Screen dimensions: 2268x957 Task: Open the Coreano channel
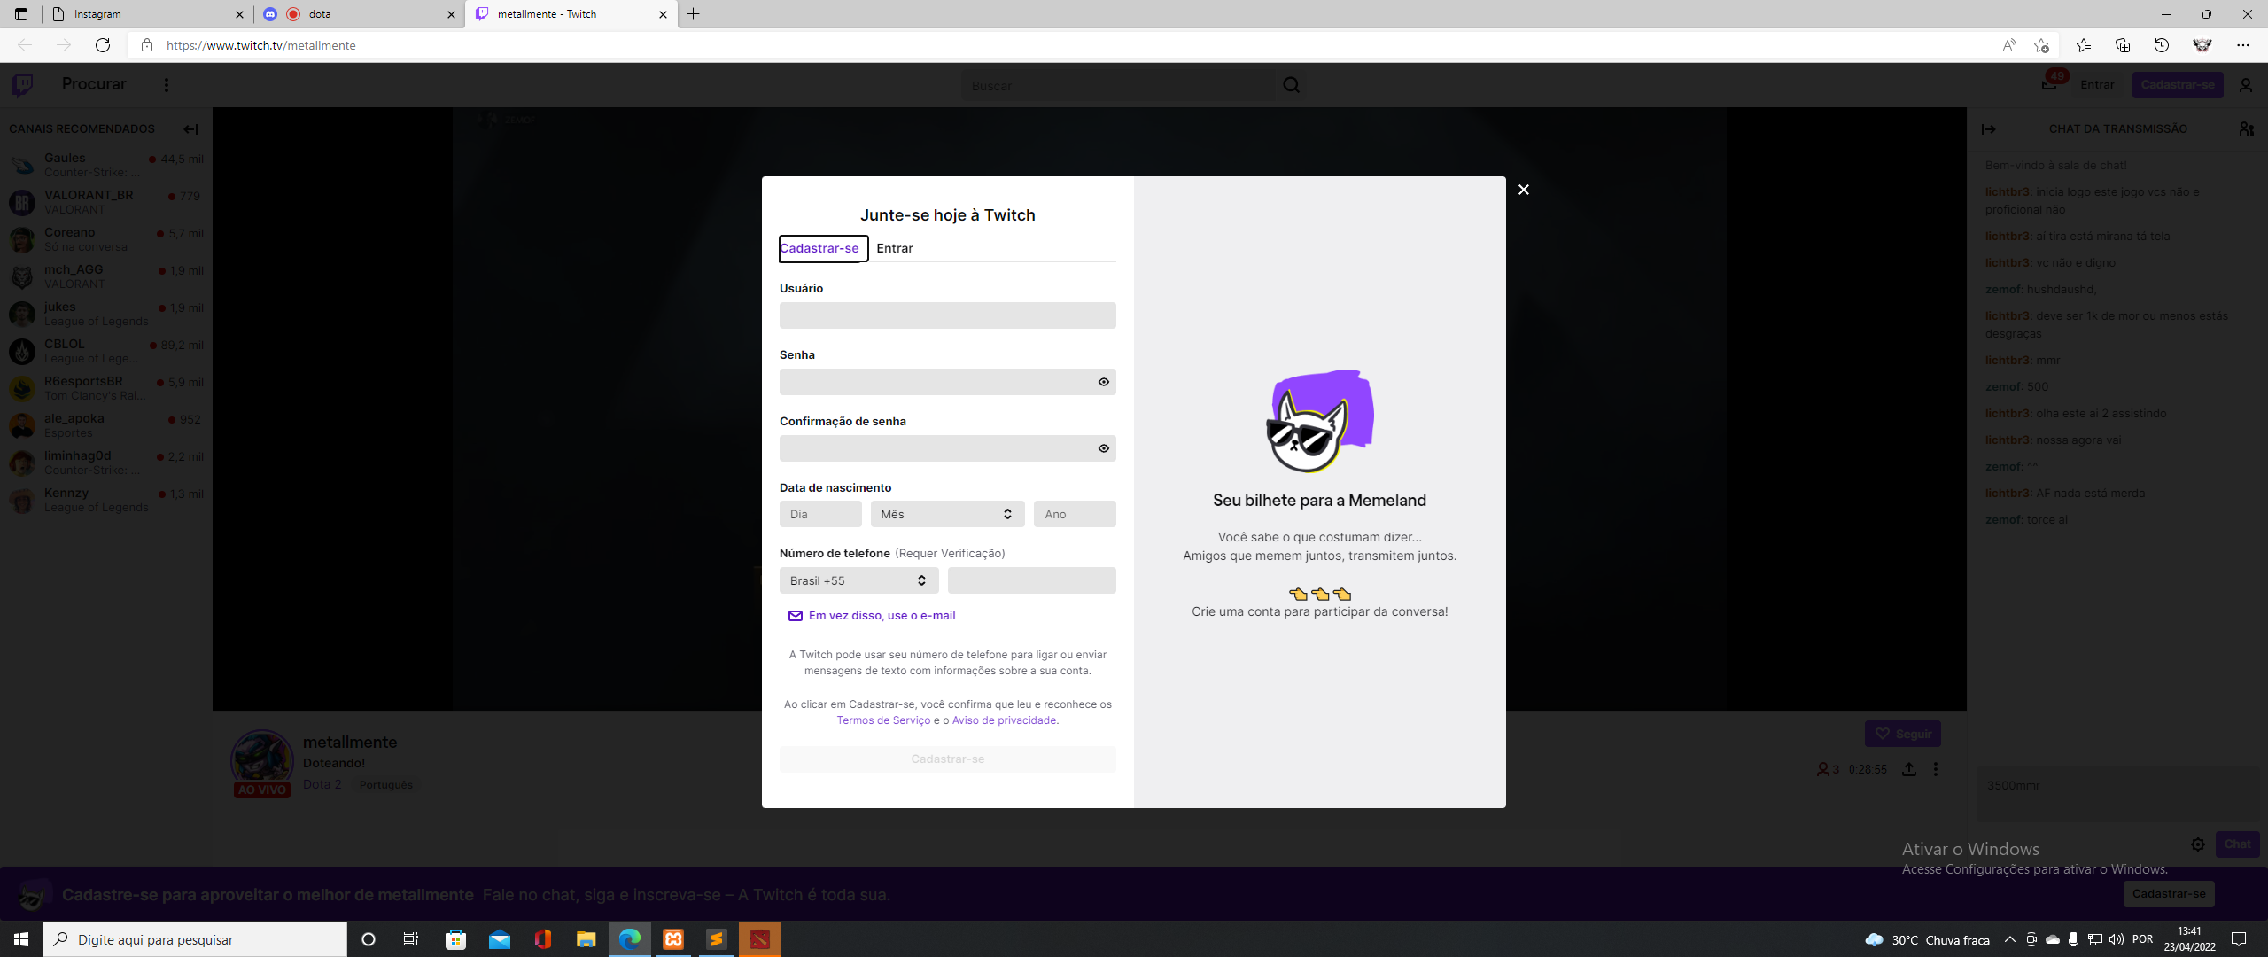[106, 239]
